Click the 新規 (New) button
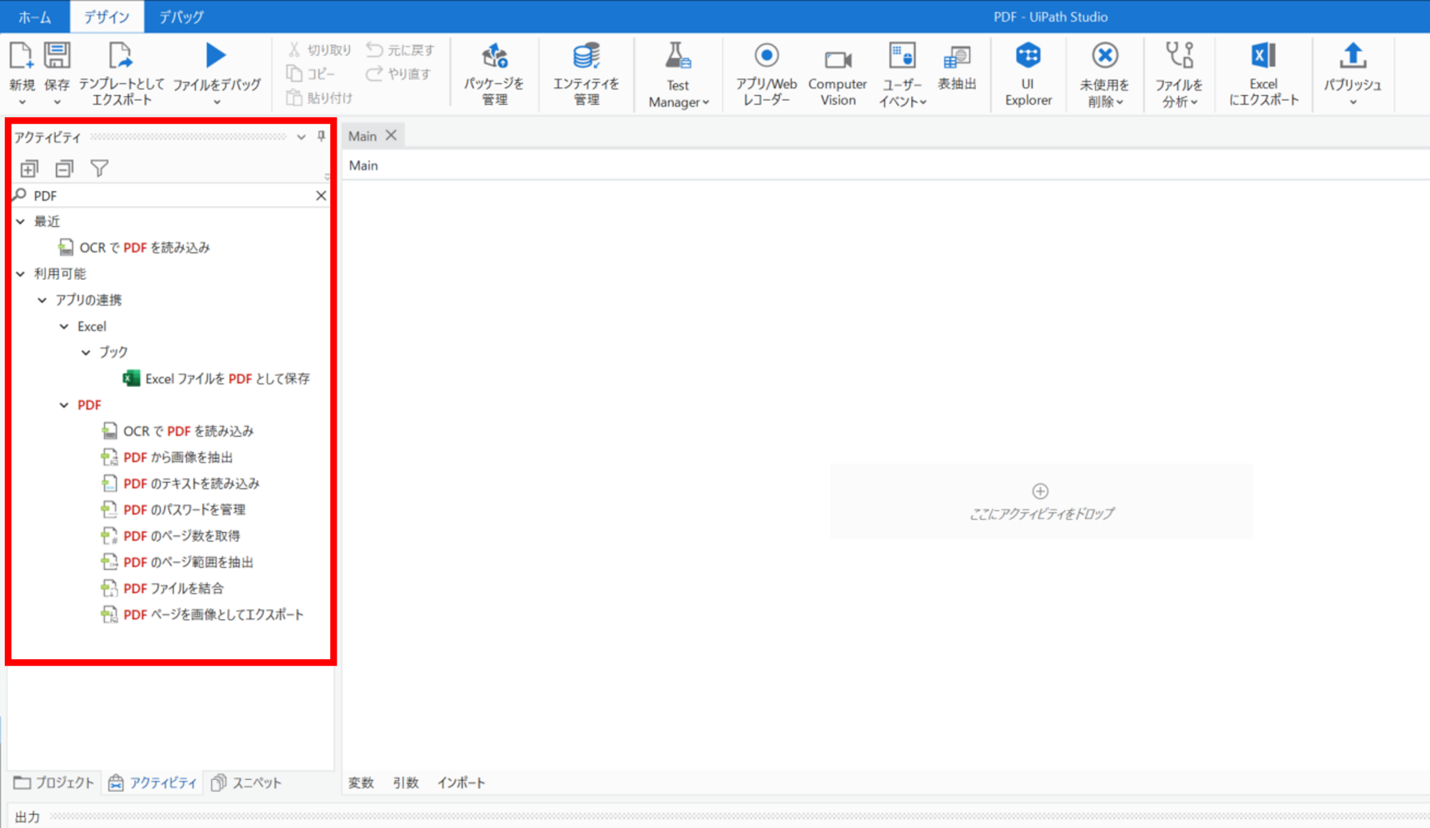The width and height of the screenshot is (1430, 828). (21, 73)
